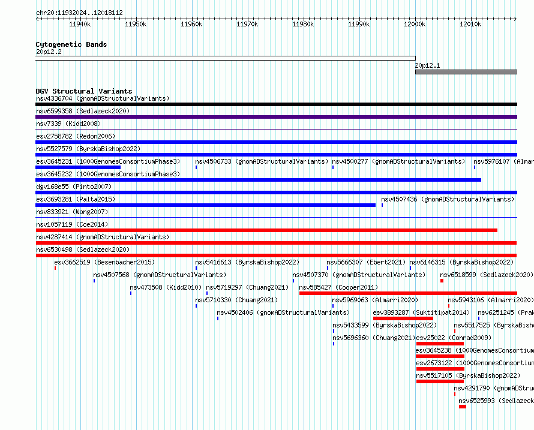The height and width of the screenshot is (430, 534).
Task: Click the red nsv5517105 variant bar
Action: [440, 381]
